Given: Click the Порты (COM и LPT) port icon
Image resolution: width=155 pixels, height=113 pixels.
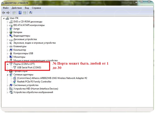Looking at the screenshot, I should [11, 64].
